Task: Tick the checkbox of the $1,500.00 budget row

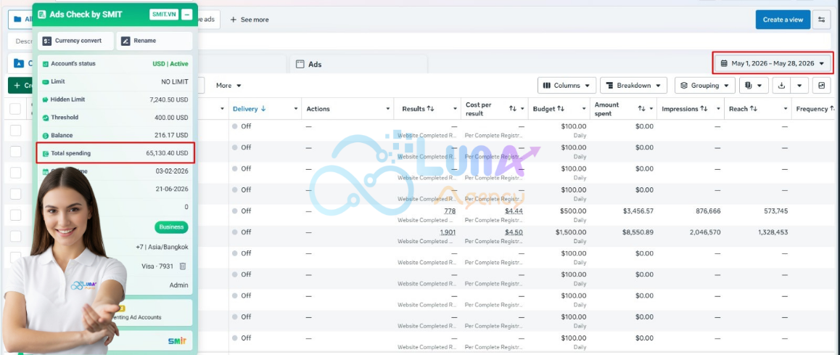Action: (x=15, y=236)
